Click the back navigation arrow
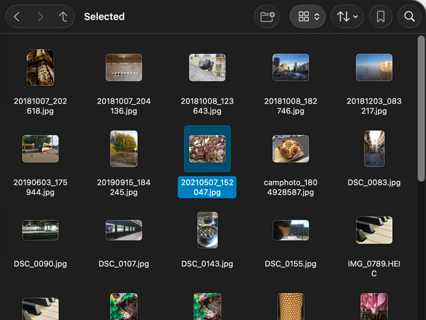 [x=17, y=17]
